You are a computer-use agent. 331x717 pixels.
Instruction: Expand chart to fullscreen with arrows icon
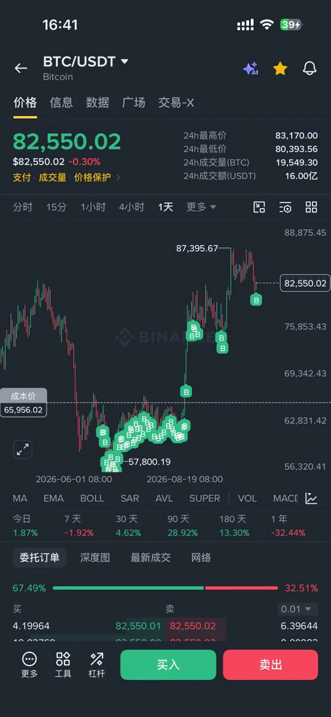click(23, 449)
